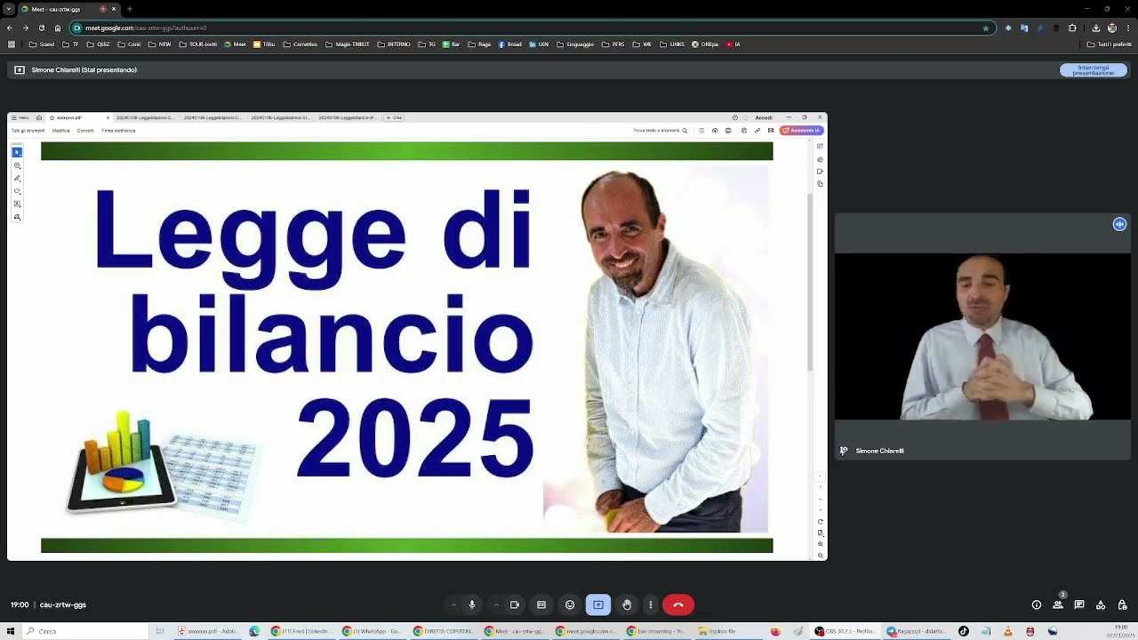Open Tutti i preferiti folder
This screenshot has width=1138, height=640.
point(1110,44)
